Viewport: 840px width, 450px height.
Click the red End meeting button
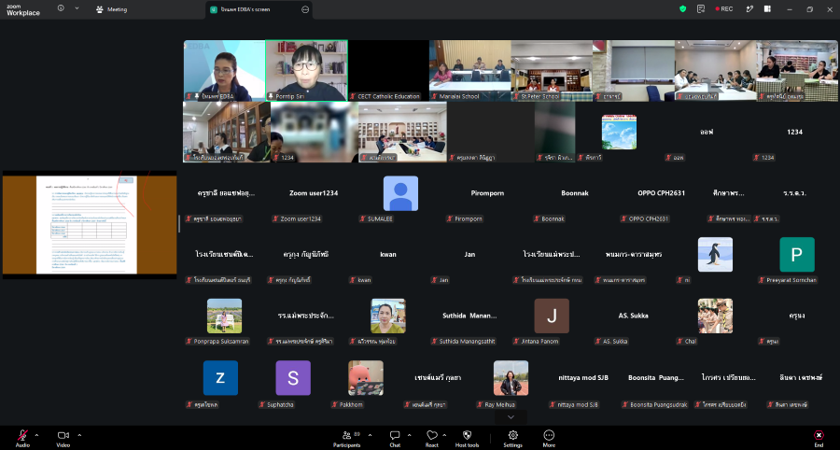(819, 438)
